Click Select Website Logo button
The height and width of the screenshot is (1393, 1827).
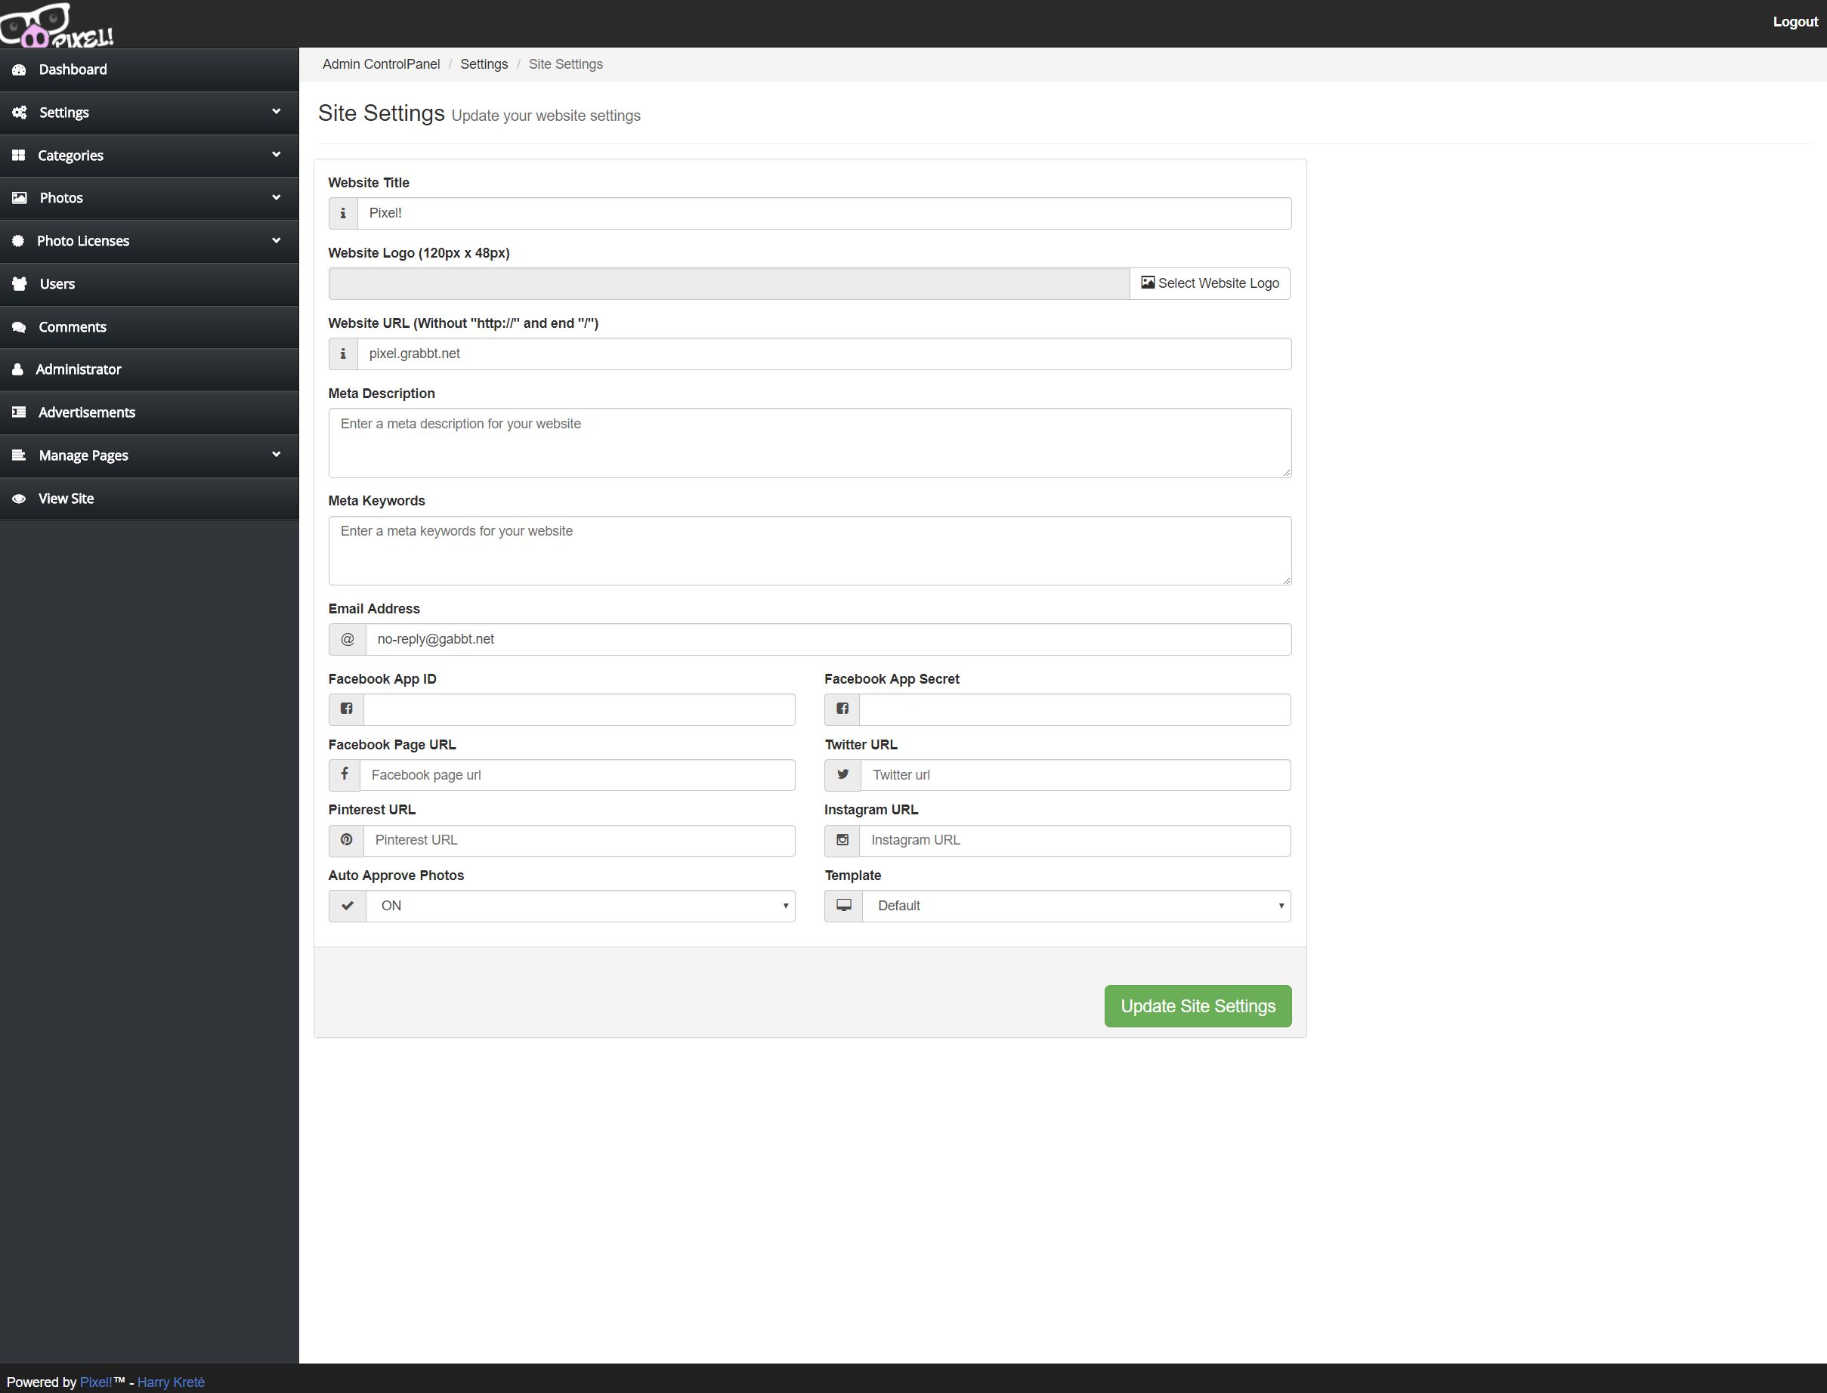[1209, 283]
